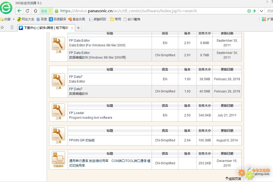Click the 功能模块 function libraries icon
This screenshot has height=182, width=273.
coord(58,158)
